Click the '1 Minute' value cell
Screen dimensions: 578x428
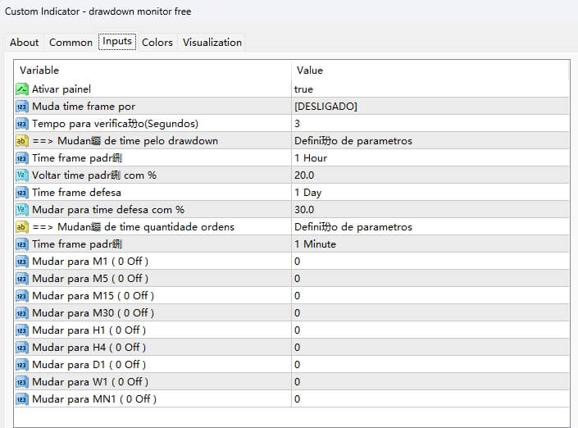[x=430, y=244]
